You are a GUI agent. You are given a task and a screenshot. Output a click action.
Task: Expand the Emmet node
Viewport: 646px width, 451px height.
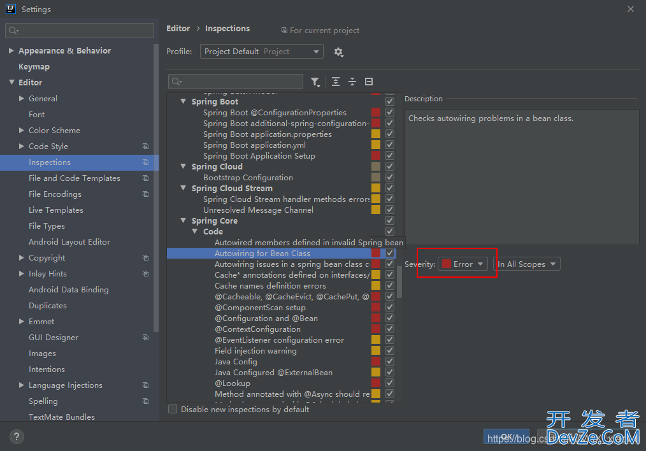(22, 321)
